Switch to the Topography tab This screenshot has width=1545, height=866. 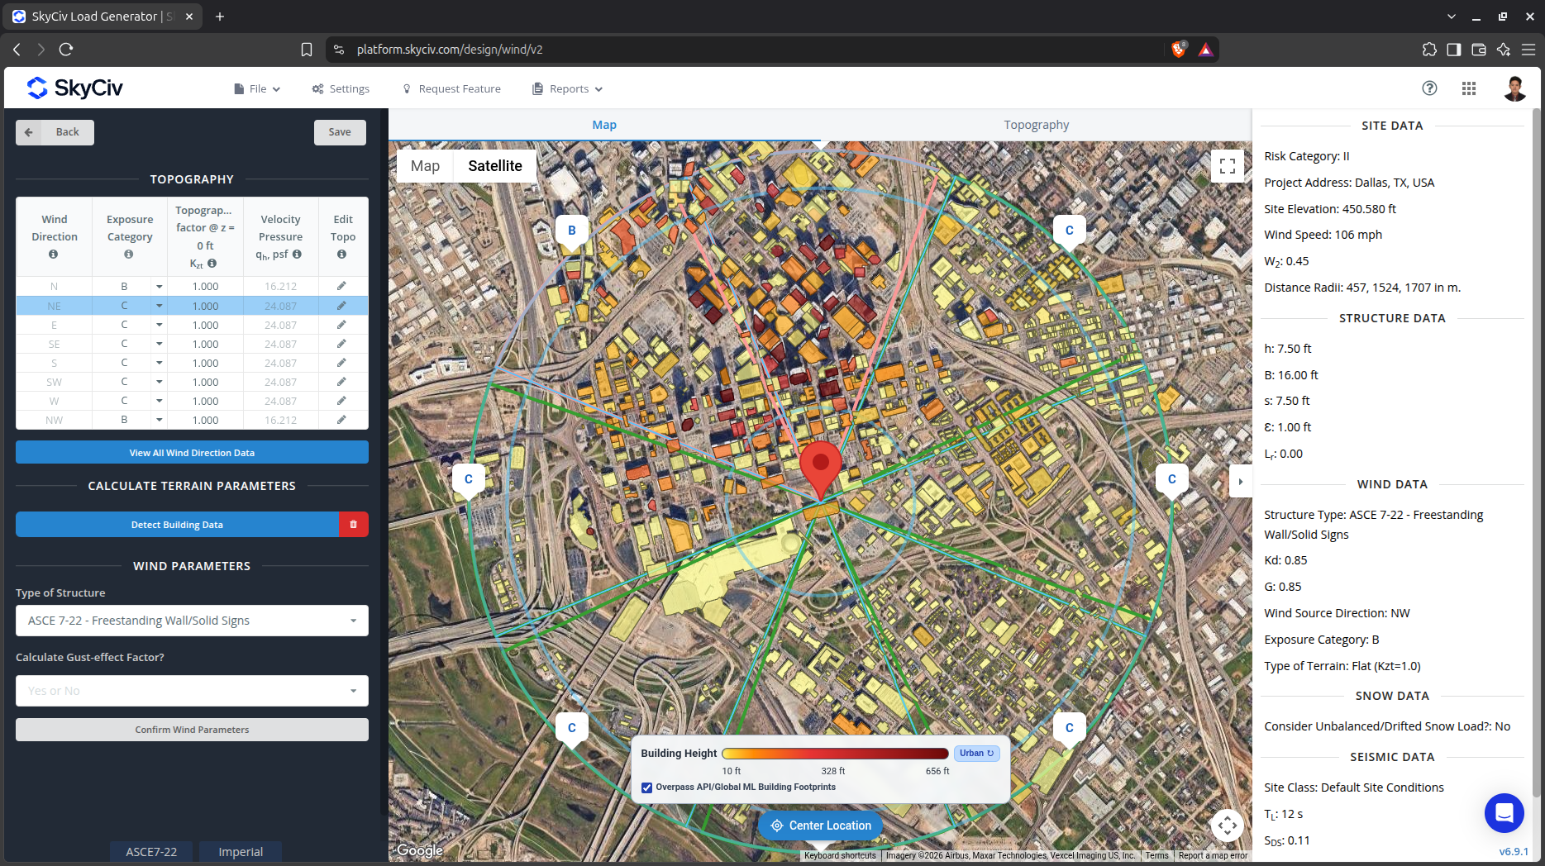tap(1036, 125)
